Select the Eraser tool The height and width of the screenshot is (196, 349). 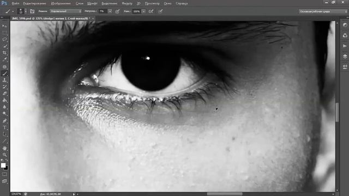[x=4, y=93]
